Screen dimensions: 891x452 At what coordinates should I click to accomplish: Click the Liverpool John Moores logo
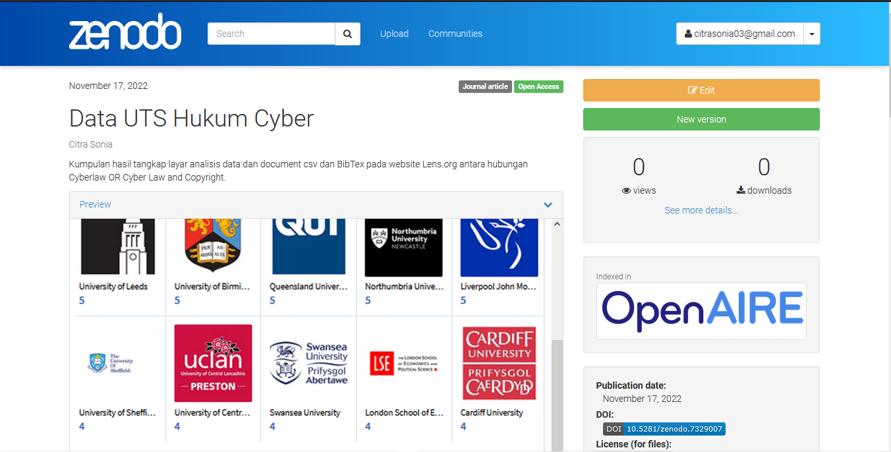[x=500, y=248]
